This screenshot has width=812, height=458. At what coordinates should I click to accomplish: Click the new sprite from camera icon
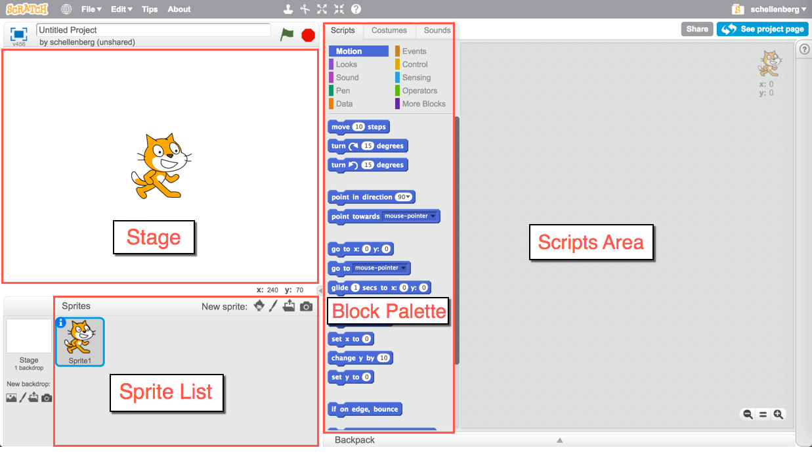tap(306, 306)
